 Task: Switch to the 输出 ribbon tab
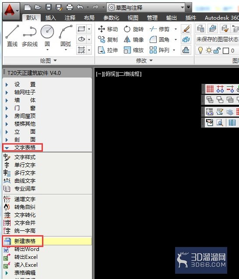[171, 18]
